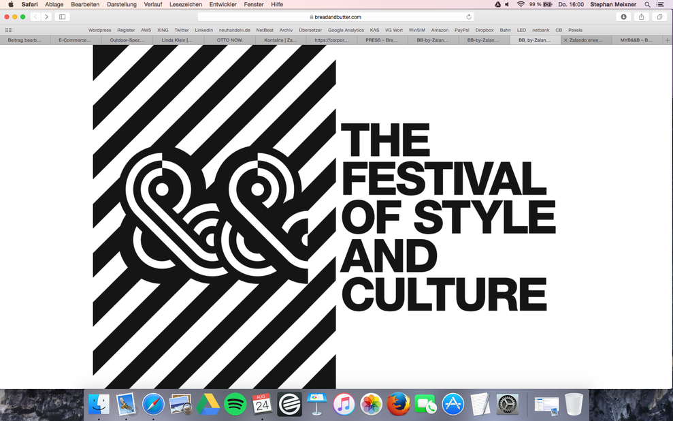Open FaceTime from the Dock

[x=425, y=404]
